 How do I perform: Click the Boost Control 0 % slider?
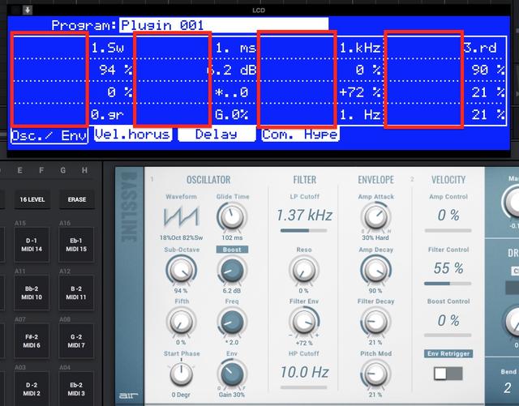(448, 335)
